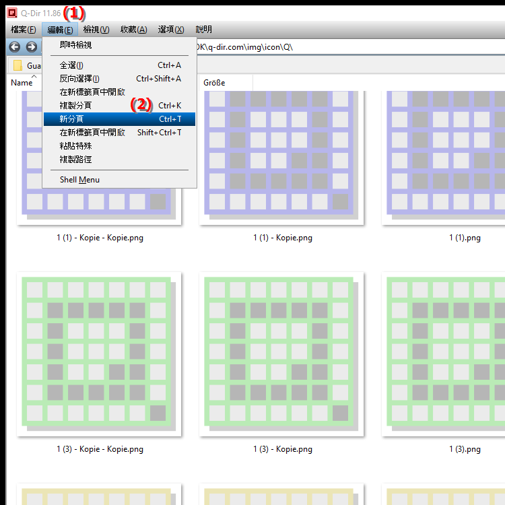Open the 收藏(A) menu
Screen dimensions: 505x505
(x=133, y=30)
